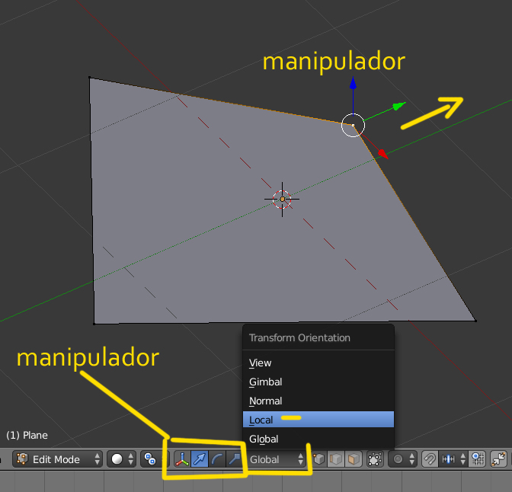512x492 pixels.
Task: Choose Global in Transform Orientation menu
Action: 318,439
